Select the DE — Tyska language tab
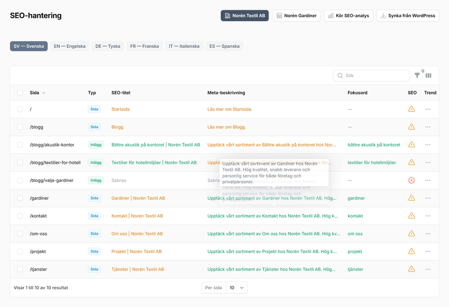 coord(108,46)
